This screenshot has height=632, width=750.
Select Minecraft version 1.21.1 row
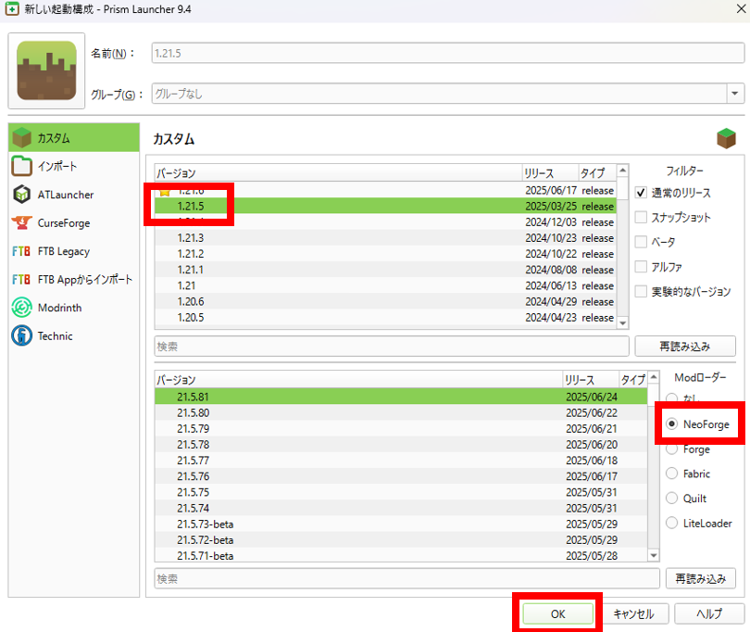385,270
